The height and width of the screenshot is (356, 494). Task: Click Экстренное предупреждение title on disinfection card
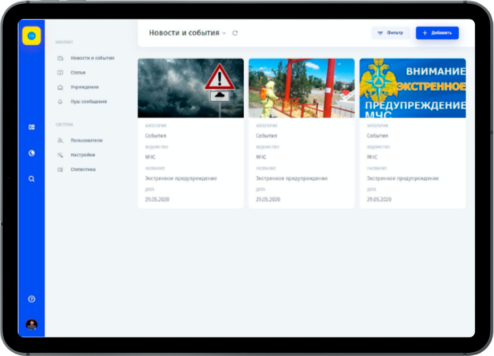pos(292,178)
